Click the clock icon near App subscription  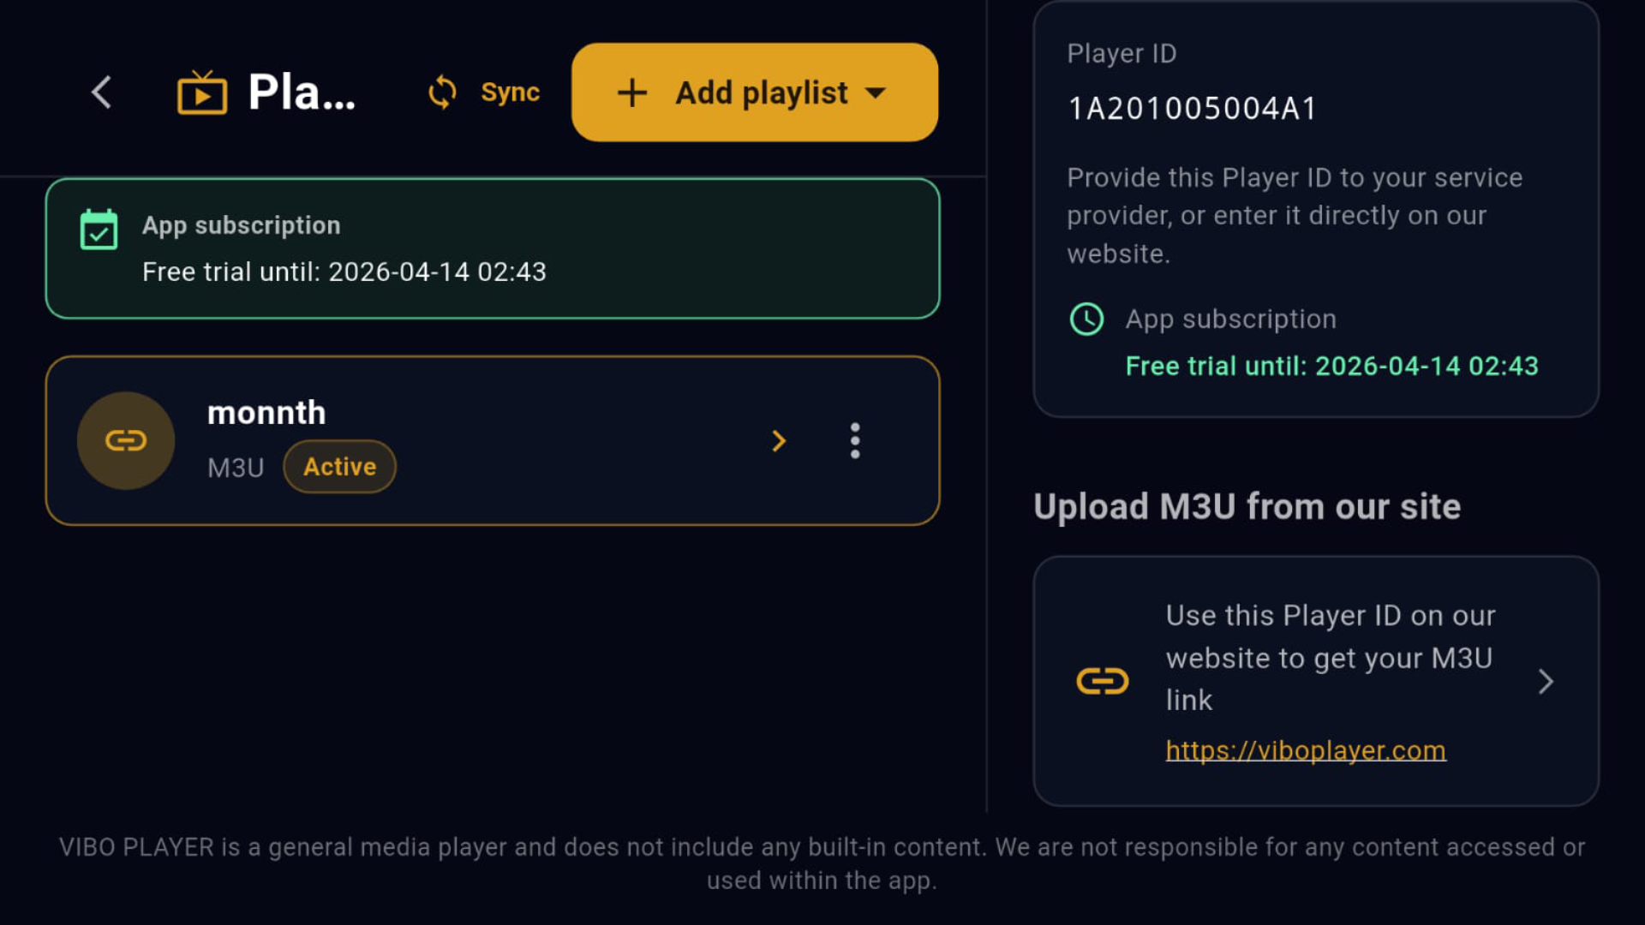[x=1086, y=319]
